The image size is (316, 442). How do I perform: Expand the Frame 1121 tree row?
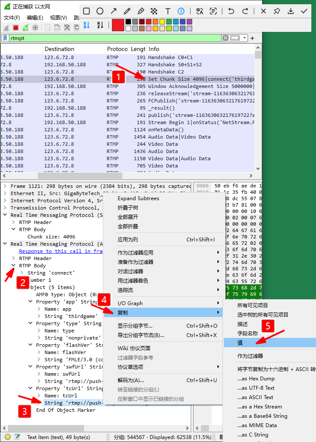pos(6,186)
